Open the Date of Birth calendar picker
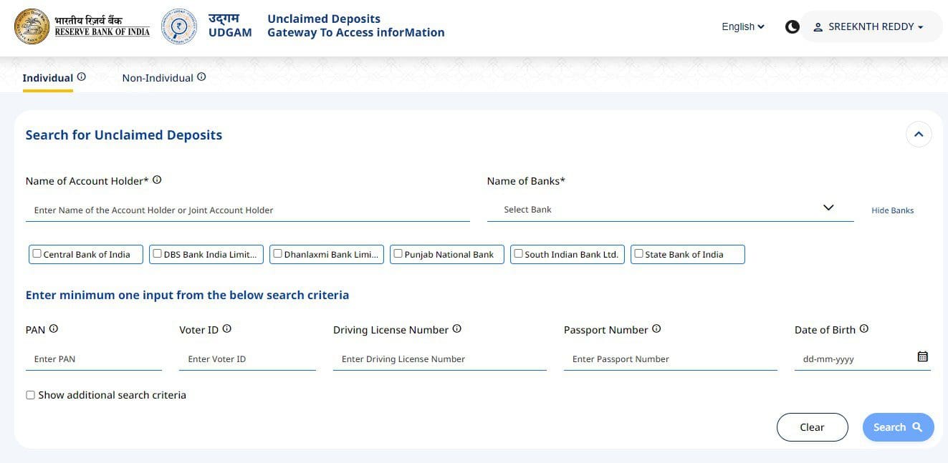Image resolution: width=948 pixels, height=463 pixels. pyautogui.click(x=923, y=356)
